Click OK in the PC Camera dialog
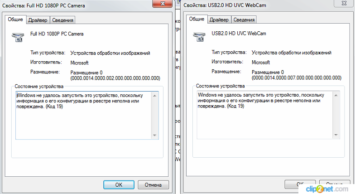This screenshot has height=194, width=355. [x=119, y=185]
